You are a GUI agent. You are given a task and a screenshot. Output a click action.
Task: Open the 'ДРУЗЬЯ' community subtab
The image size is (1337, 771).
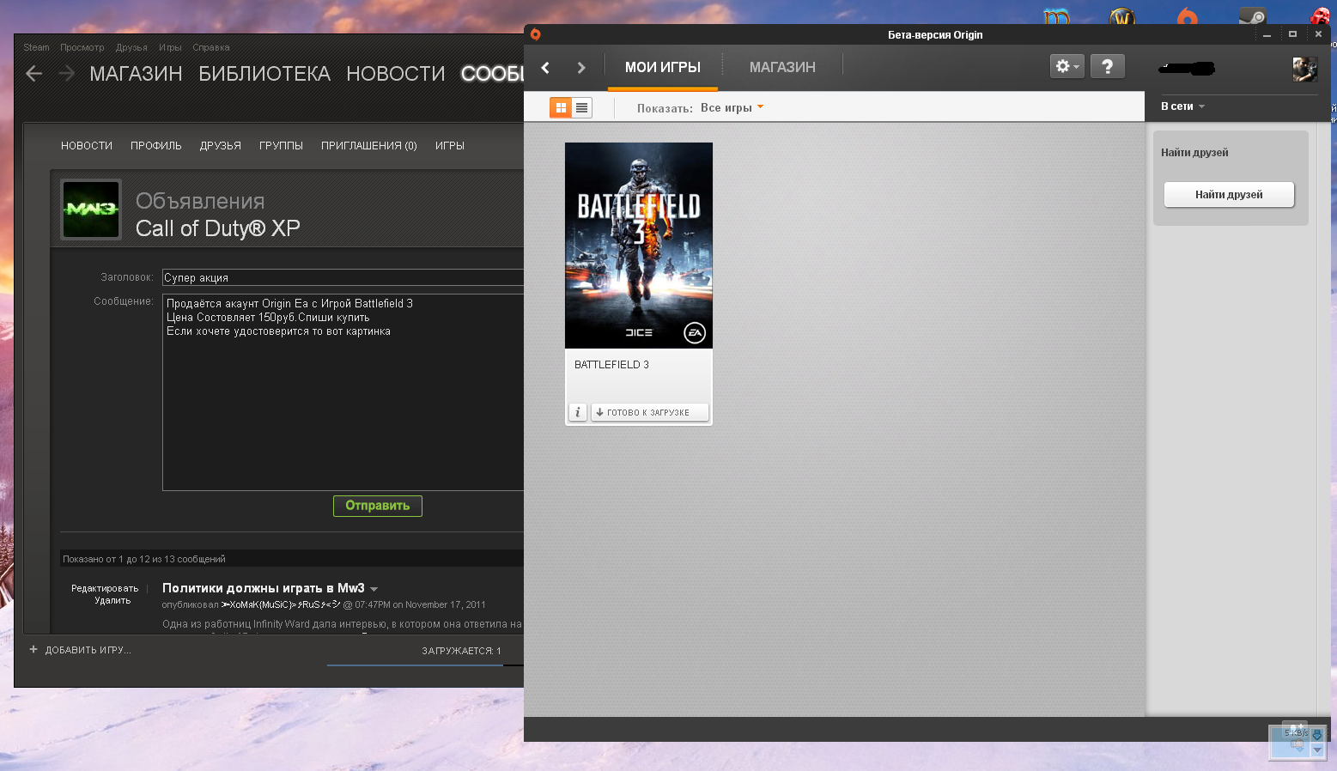[x=221, y=146]
